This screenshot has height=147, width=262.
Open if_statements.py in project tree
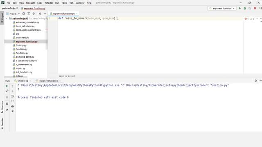pyautogui.click(x=24, y=65)
